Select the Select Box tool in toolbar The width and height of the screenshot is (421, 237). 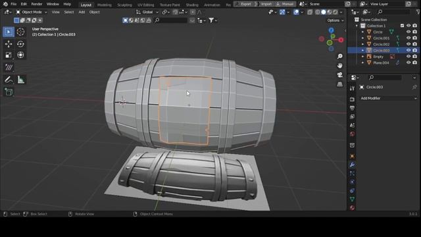[9, 32]
